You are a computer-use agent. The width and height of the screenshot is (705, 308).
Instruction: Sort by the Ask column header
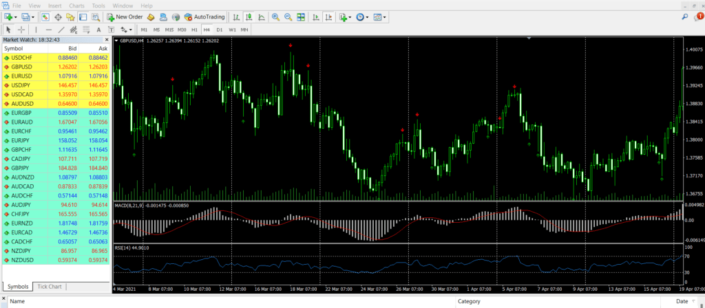[94, 48]
